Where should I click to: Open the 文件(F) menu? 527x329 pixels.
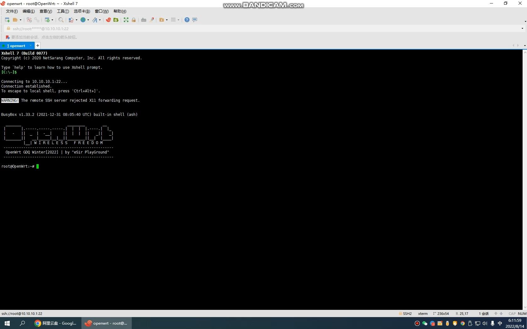click(x=12, y=11)
